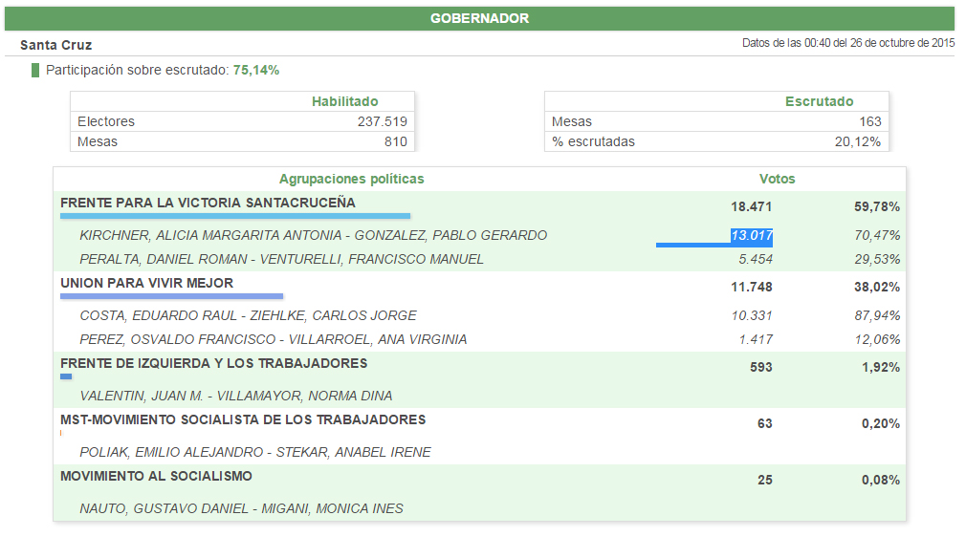Click % escrutadas value 20,12%
The image size is (966, 537).
(x=858, y=141)
